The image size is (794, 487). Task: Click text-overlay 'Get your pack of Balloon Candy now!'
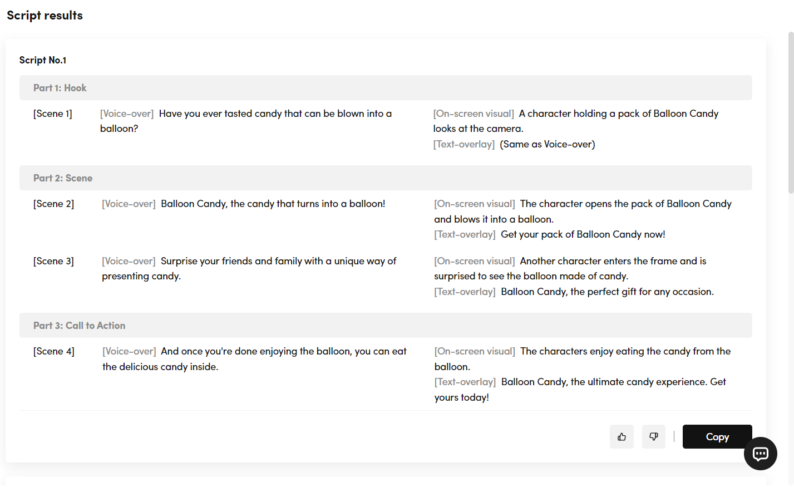click(583, 234)
